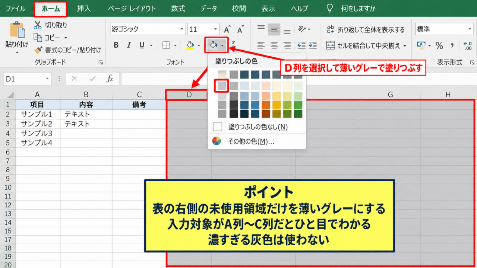The width and height of the screenshot is (477, 268).
Task: Toggle middle vertical alignment
Action: pos(274,29)
